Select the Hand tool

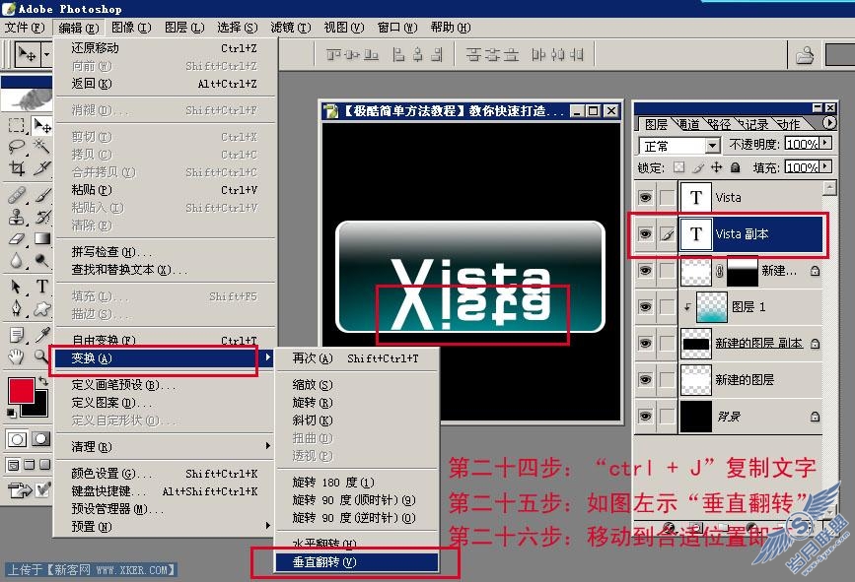click(17, 356)
